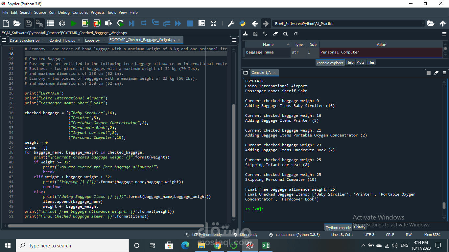Start debugging the file

[x=131, y=23]
